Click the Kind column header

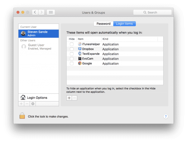click(129, 39)
